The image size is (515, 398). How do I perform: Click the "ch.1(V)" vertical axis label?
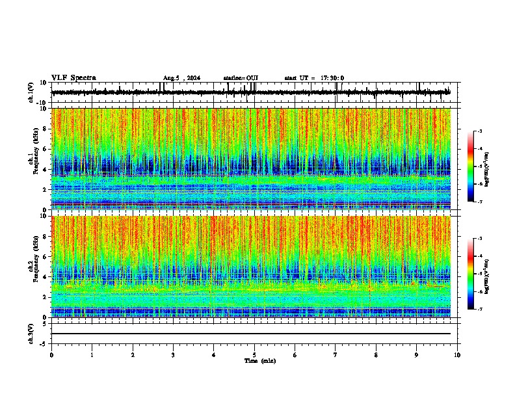click(31, 92)
